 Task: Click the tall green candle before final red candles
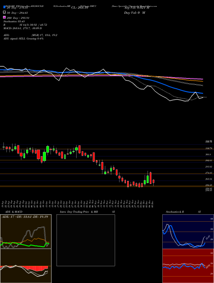coord(148,179)
